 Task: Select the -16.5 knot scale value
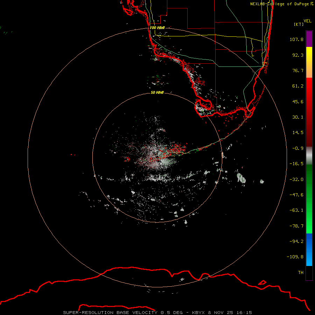(296, 164)
